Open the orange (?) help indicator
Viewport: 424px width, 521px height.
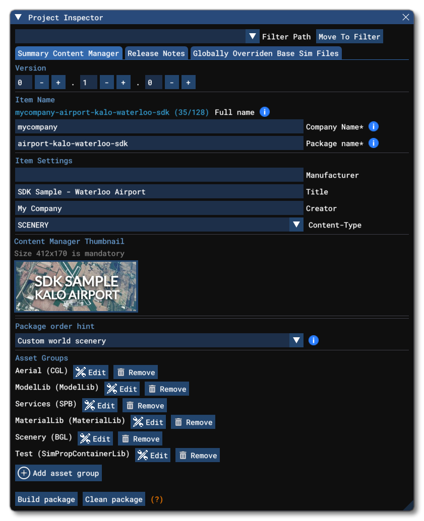point(156,499)
